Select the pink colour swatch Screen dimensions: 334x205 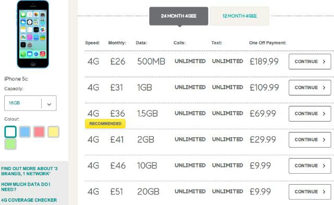point(39,132)
